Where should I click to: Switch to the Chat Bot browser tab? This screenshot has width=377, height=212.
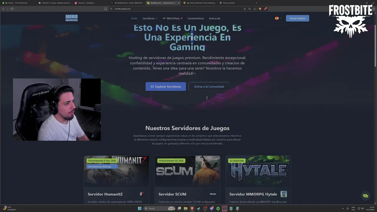click(54, 3)
